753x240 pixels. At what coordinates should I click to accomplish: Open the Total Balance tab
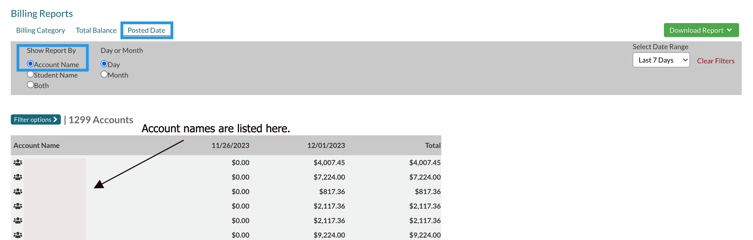[x=96, y=30]
